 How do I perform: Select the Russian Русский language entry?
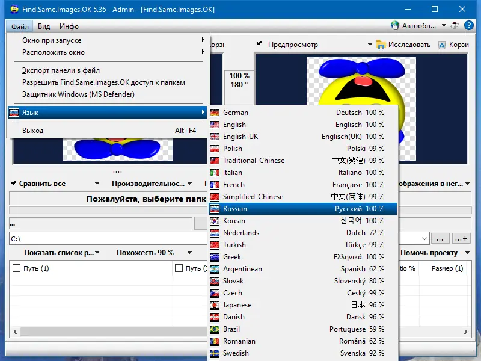coord(303,209)
